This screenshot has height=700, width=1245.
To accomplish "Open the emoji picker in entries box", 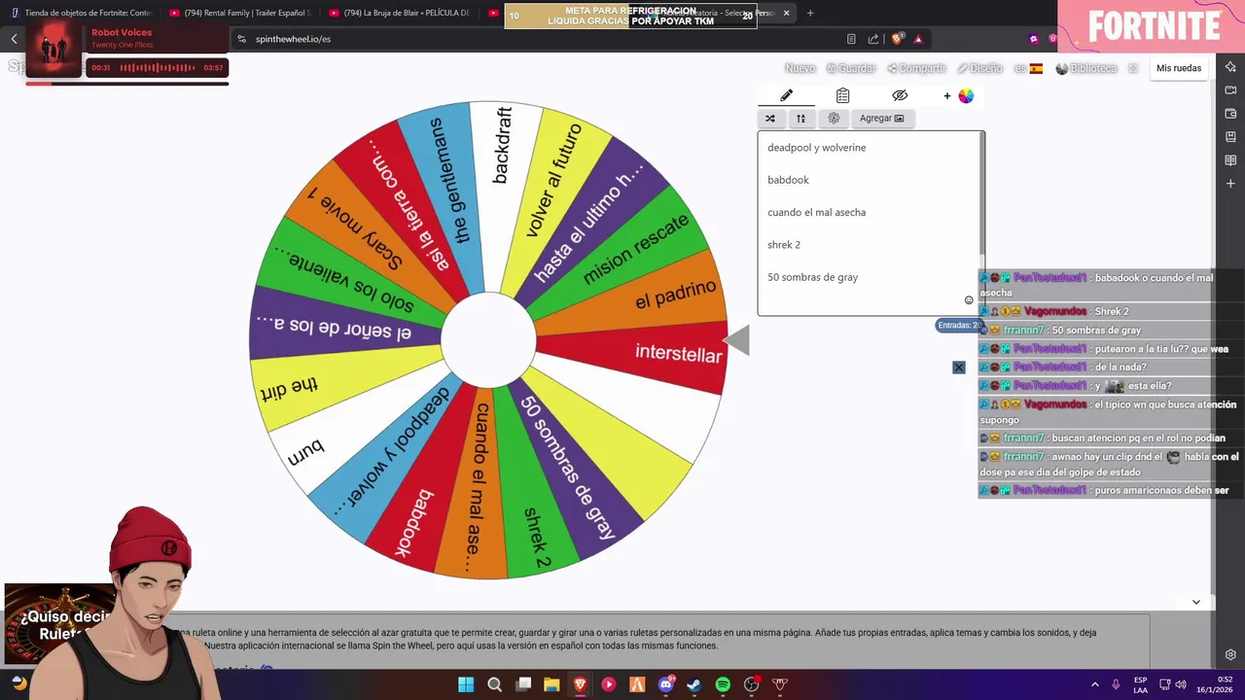I will (969, 299).
